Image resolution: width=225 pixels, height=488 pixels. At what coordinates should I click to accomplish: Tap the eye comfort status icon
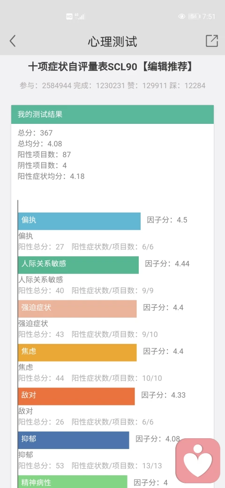tap(182, 16)
